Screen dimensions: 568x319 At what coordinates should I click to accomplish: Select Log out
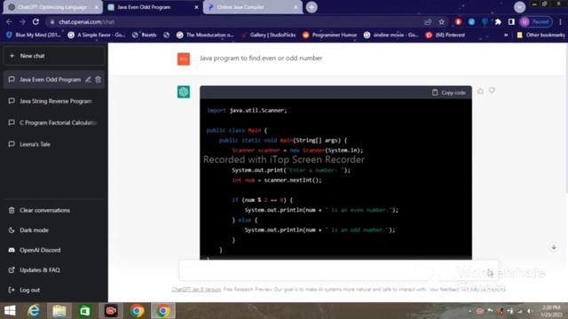click(x=53, y=290)
